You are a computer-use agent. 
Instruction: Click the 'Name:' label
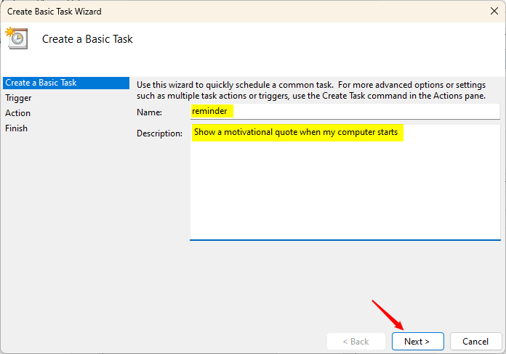pyautogui.click(x=150, y=112)
